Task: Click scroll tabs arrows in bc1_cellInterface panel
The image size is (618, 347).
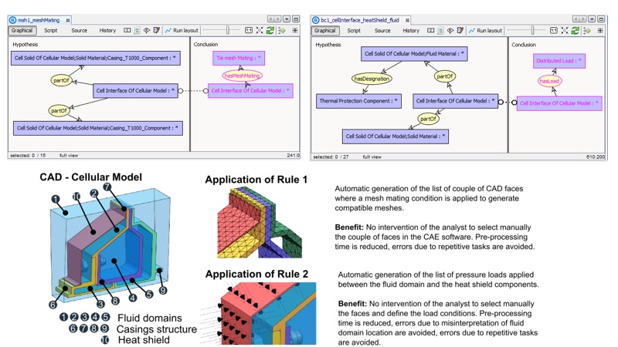Action: click(x=576, y=19)
